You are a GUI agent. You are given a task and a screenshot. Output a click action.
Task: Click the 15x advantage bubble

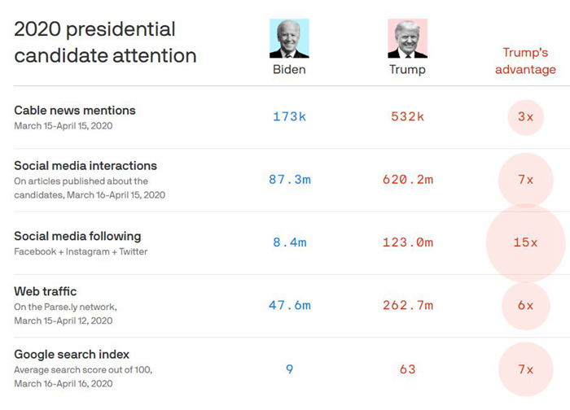tap(525, 242)
